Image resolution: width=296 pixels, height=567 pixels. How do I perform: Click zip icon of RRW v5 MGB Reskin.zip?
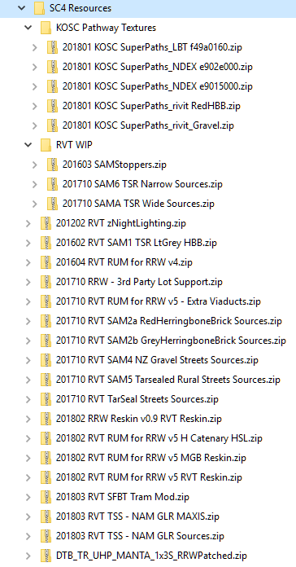[x=46, y=458]
